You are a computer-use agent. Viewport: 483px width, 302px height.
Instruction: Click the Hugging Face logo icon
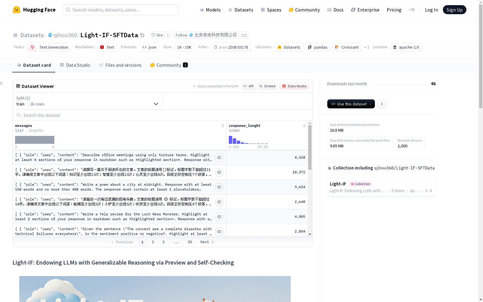point(17,10)
